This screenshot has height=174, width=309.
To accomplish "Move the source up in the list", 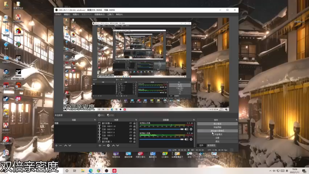I will tap(113, 145).
